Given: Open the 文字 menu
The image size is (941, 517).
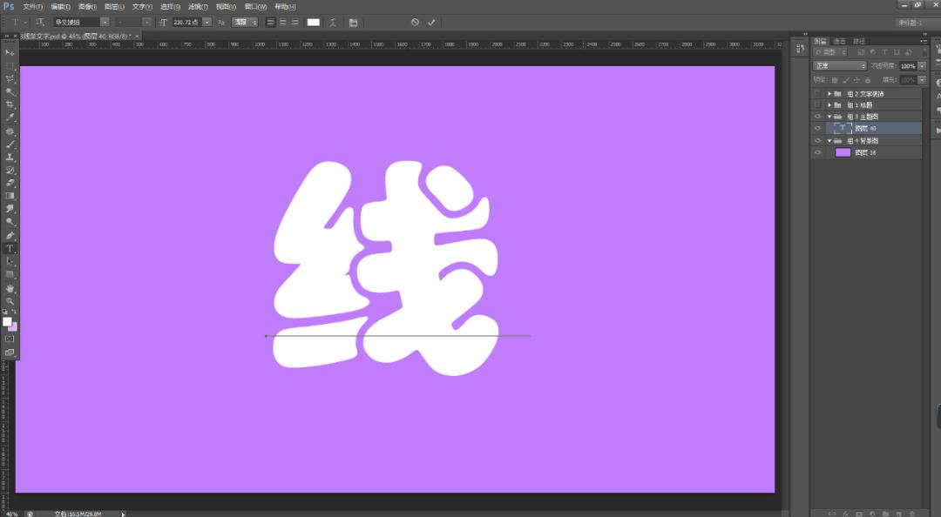Looking at the screenshot, I should pyautogui.click(x=139, y=6).
